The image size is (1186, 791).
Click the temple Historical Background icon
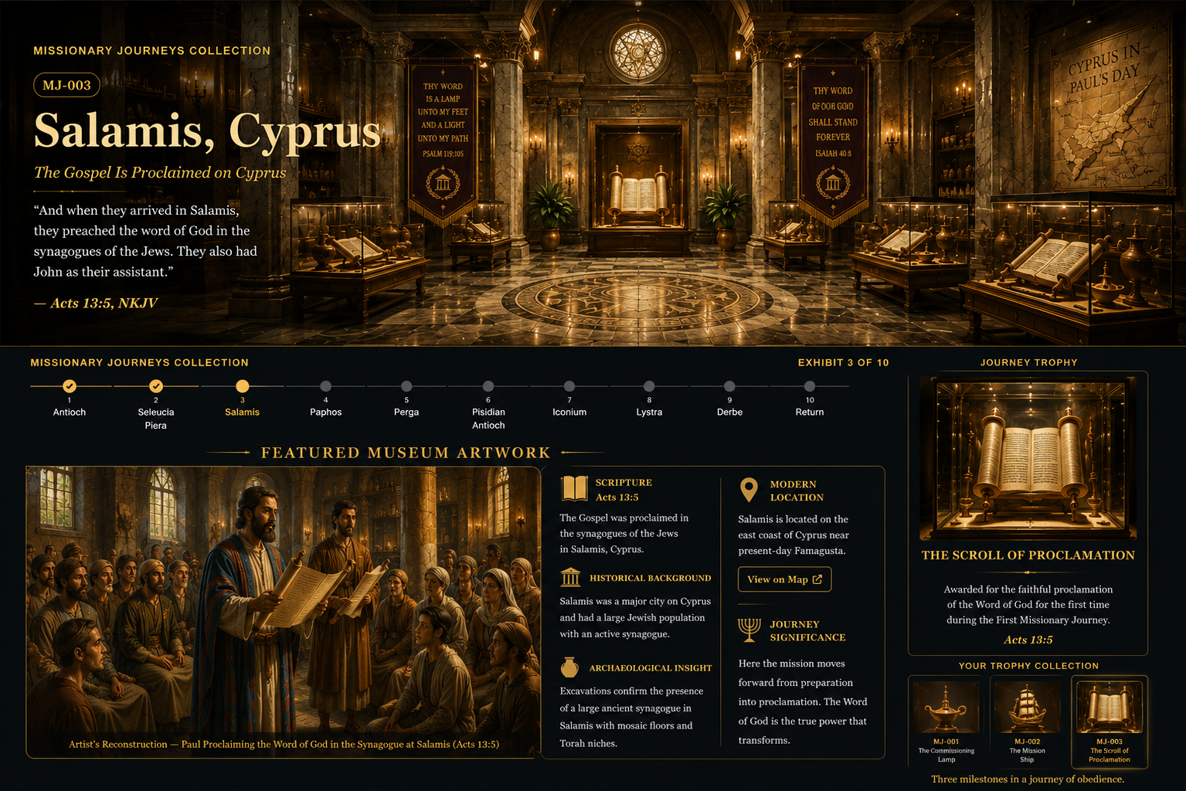pyautogui.click(x=570, y=577)
